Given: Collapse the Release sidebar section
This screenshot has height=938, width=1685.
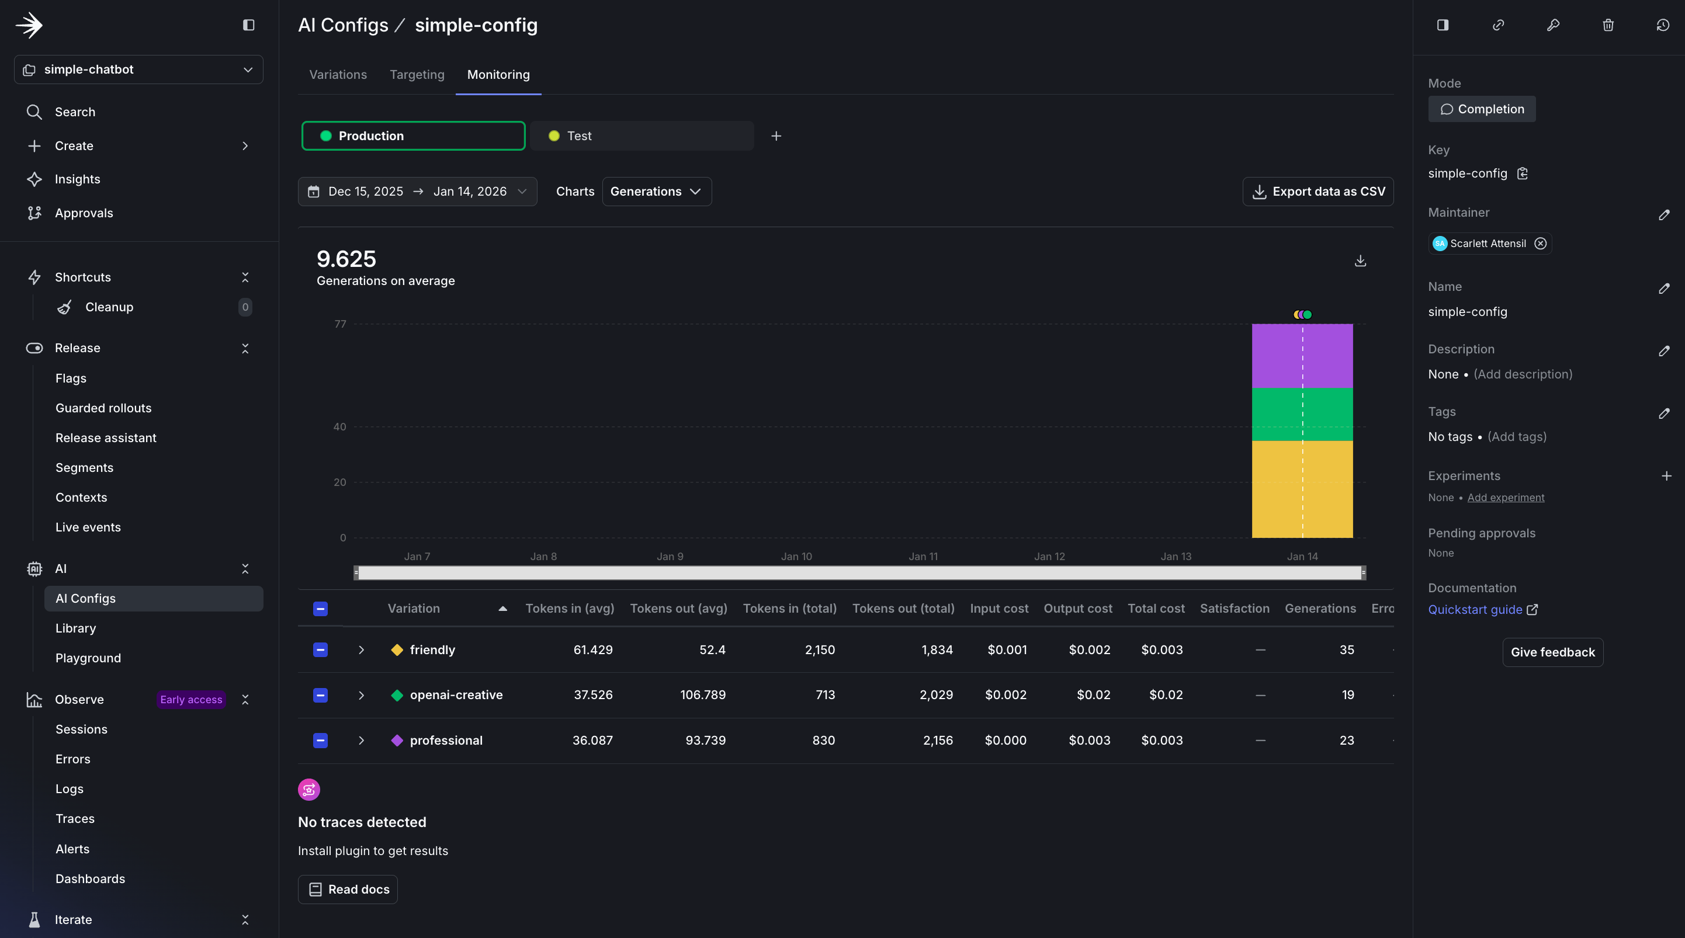Looking at the screenshot, I should 245,348.
